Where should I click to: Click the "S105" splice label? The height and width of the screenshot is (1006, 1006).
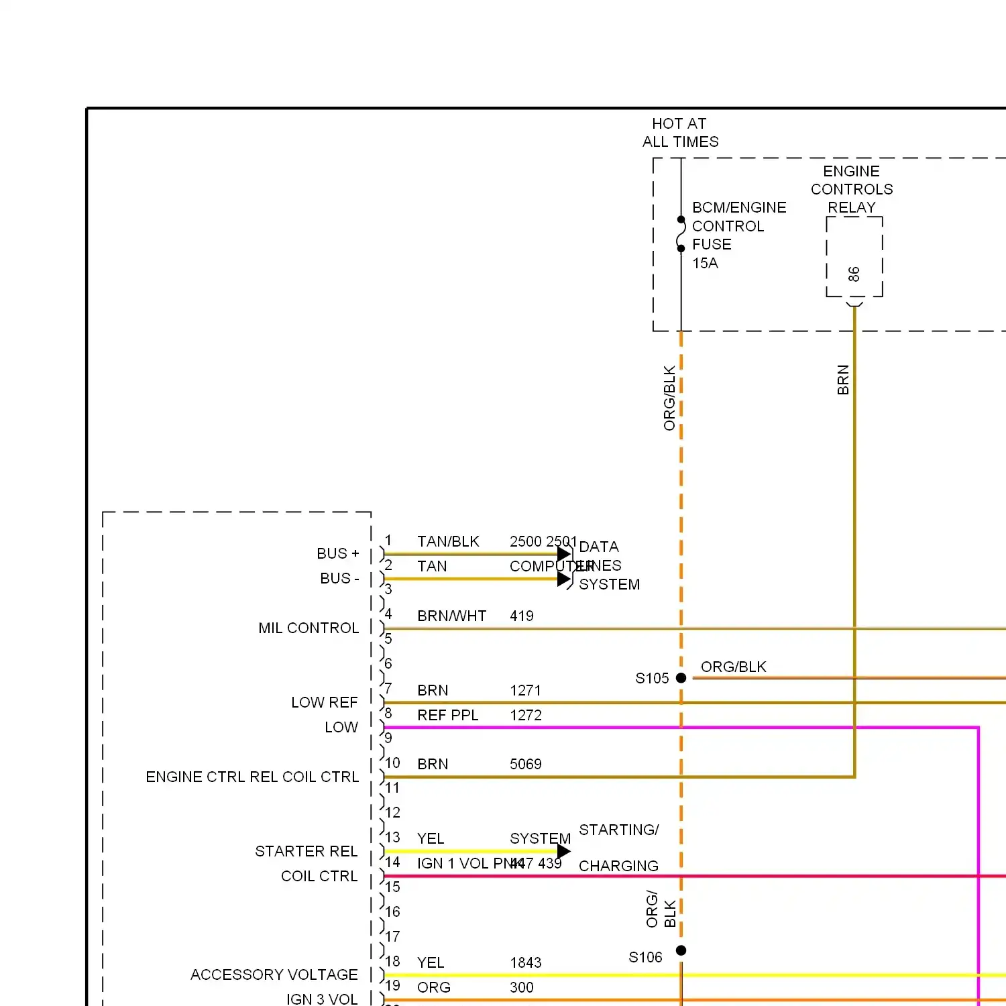(x=652, y=678)
